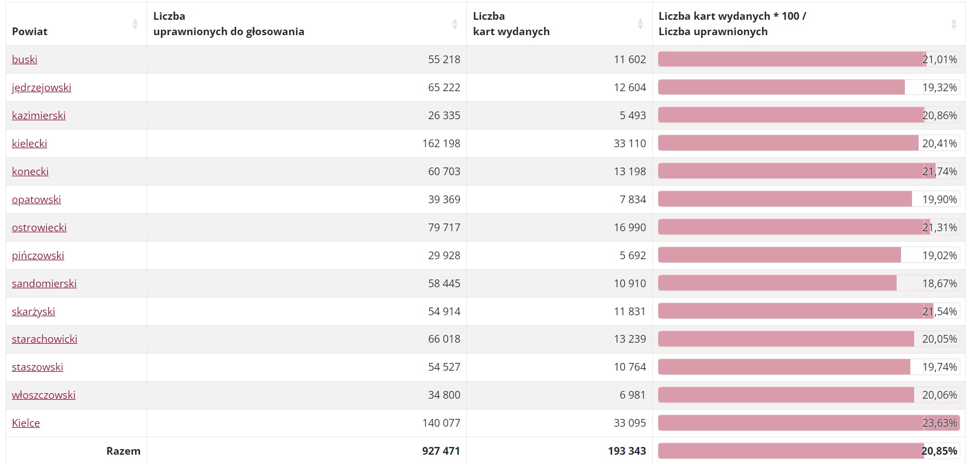Sort table by Powiat column arrows
Image resolution: width=968 pixels, height=464 pixels.
click(x=135, y=24)
